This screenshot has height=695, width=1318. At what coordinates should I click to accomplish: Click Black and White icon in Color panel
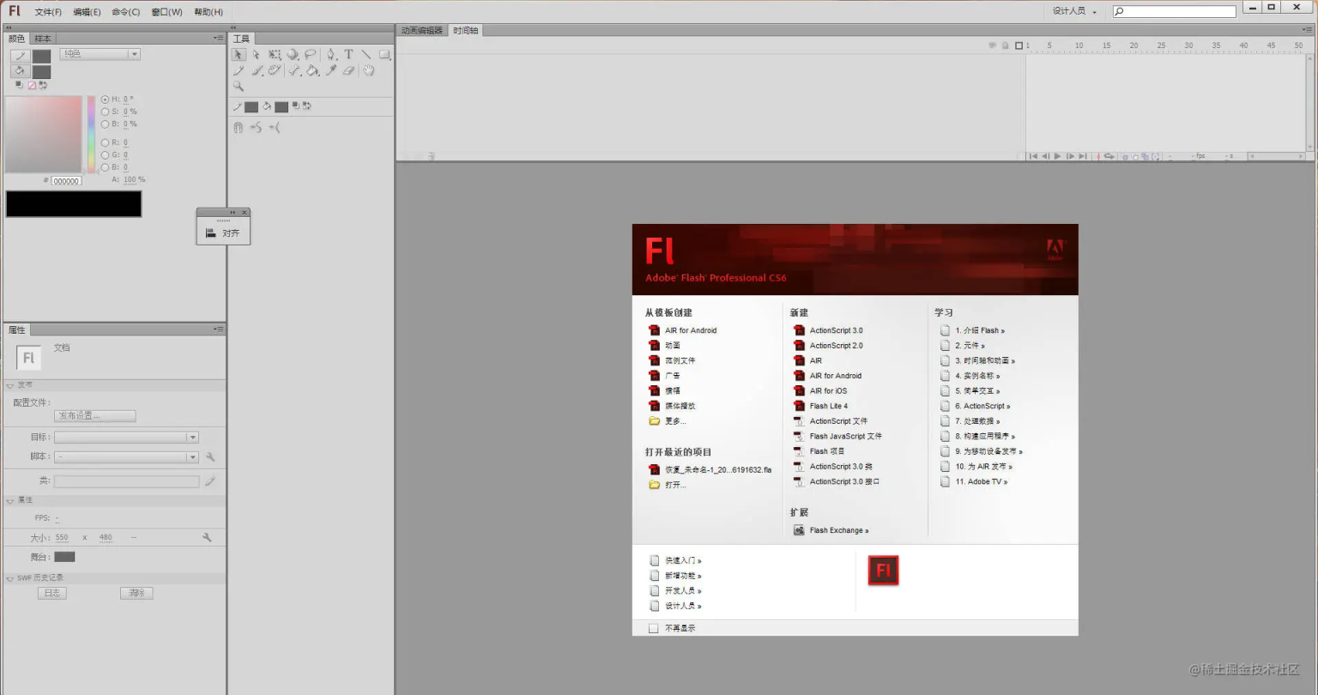(x=19, y=85)
